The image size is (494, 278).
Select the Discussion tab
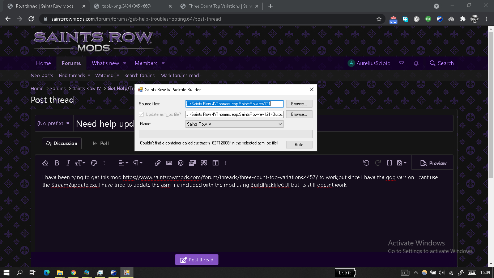click(61, 143)
